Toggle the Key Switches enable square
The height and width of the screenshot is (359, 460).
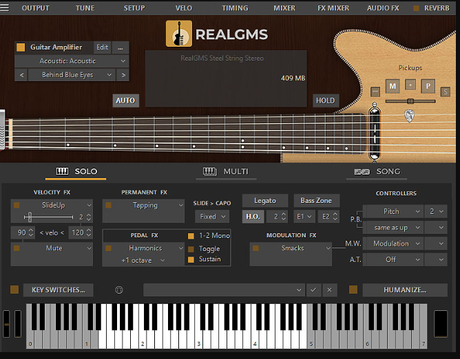(14, 290)
